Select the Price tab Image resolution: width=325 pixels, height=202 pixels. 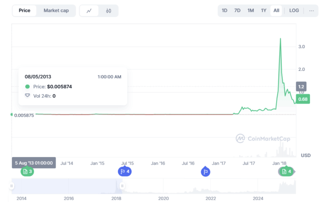[x=24, y=10]
